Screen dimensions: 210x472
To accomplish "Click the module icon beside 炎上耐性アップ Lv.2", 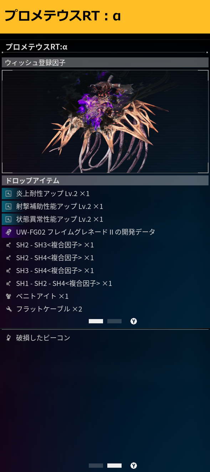I will [x=9, y=194].
